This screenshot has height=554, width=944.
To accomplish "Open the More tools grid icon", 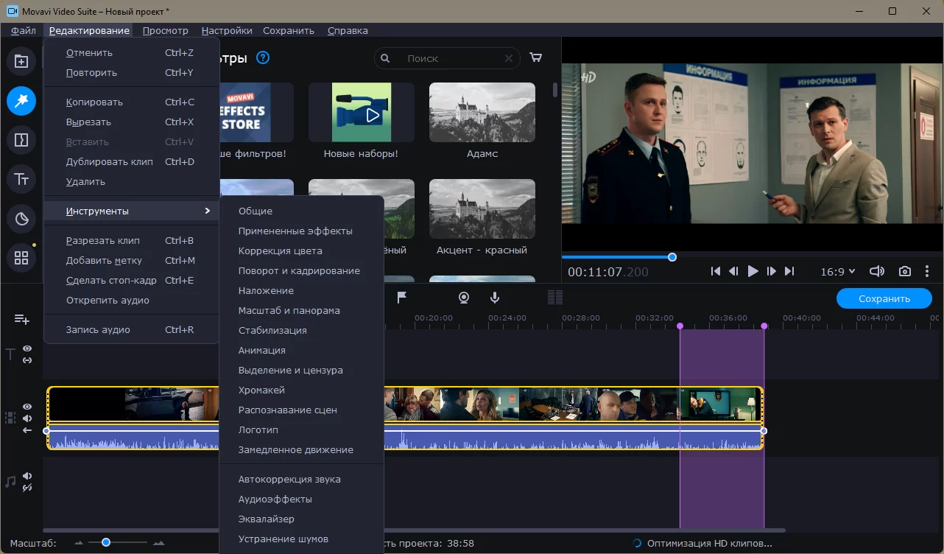I will (21, 258).
